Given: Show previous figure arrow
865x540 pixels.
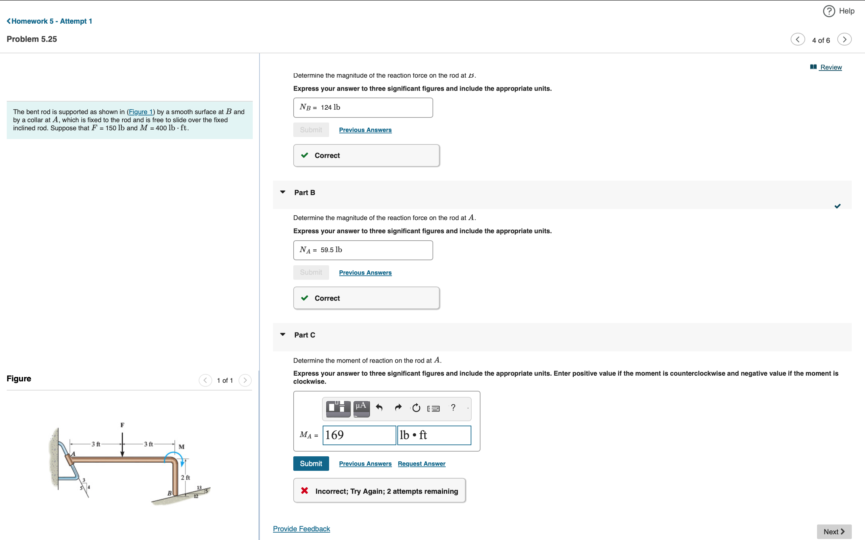Looking at the screenshot, I should (205, 380).
